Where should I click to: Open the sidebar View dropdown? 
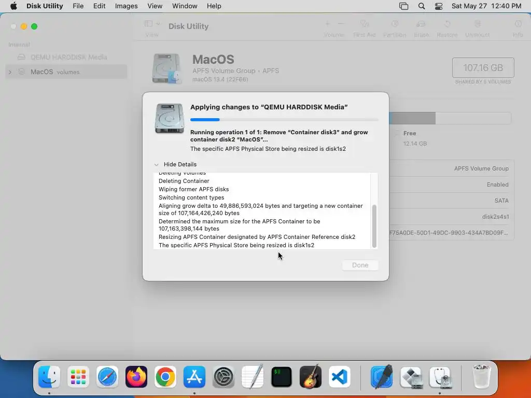point(152,24)
